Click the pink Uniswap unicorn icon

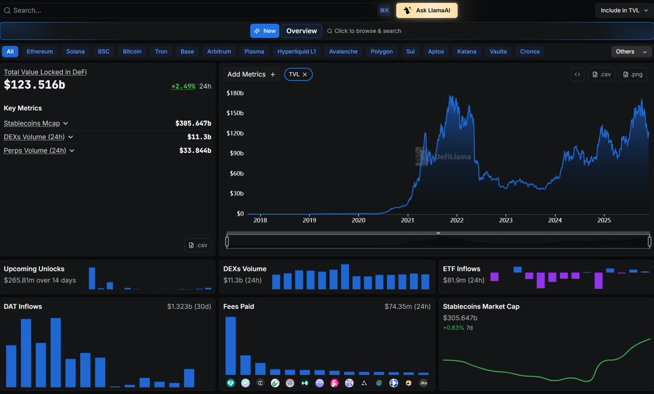[334, 383]
